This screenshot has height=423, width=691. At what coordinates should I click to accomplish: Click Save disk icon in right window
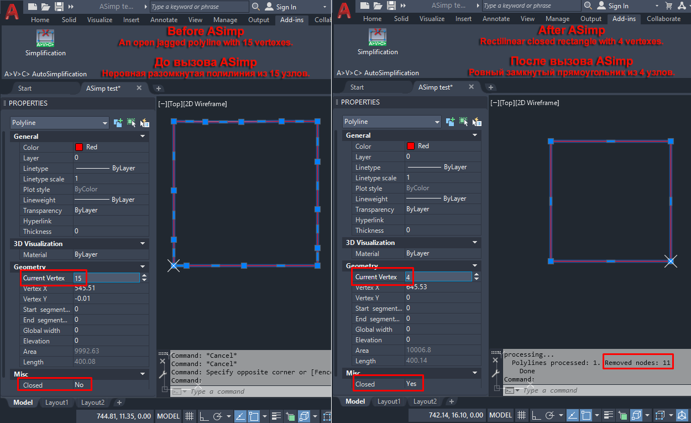click(391, 6)
